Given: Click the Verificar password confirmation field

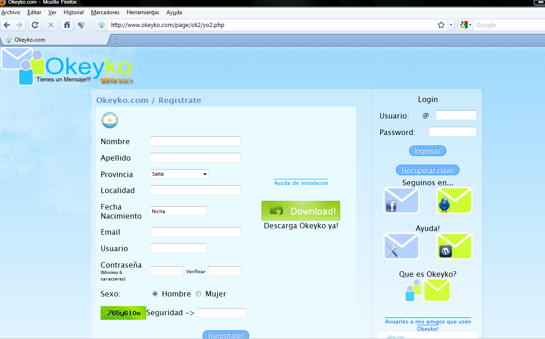Looking at the screenshot, I should (225, 271).
